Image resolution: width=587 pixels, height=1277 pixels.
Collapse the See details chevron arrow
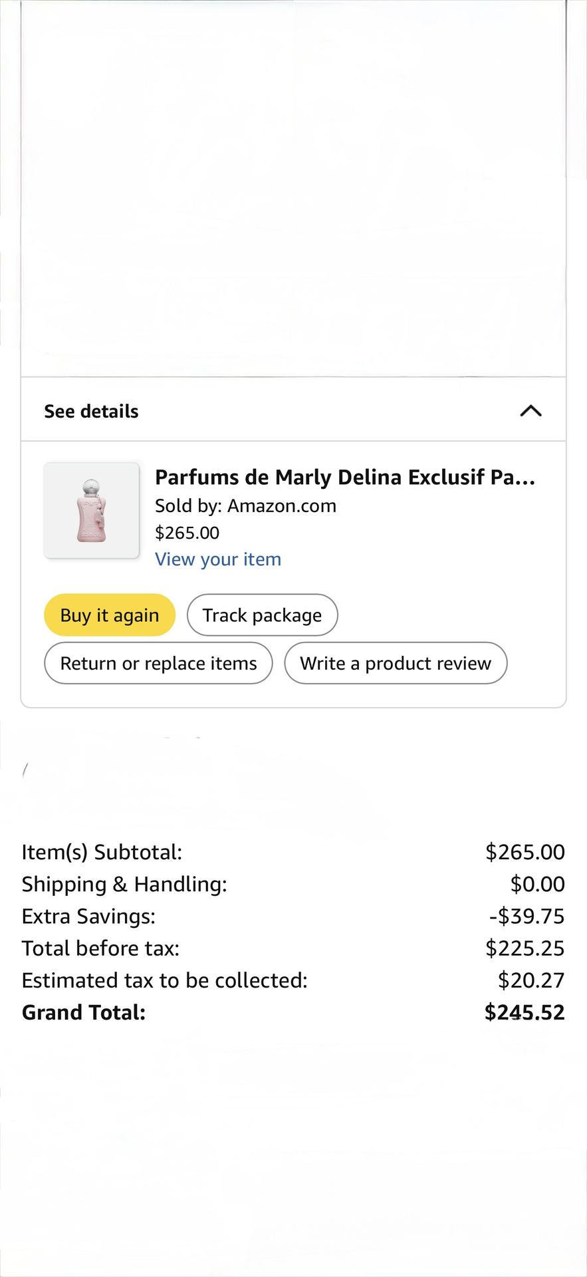530,411
